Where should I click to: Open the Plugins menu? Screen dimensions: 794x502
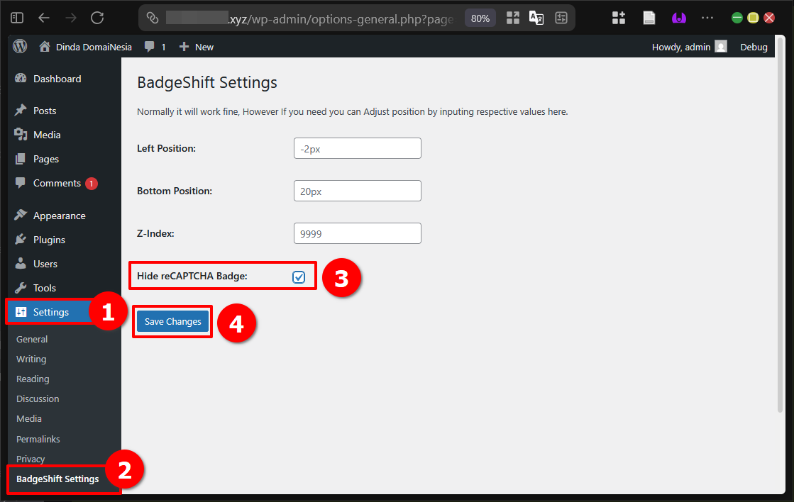[x=49, y=240]
